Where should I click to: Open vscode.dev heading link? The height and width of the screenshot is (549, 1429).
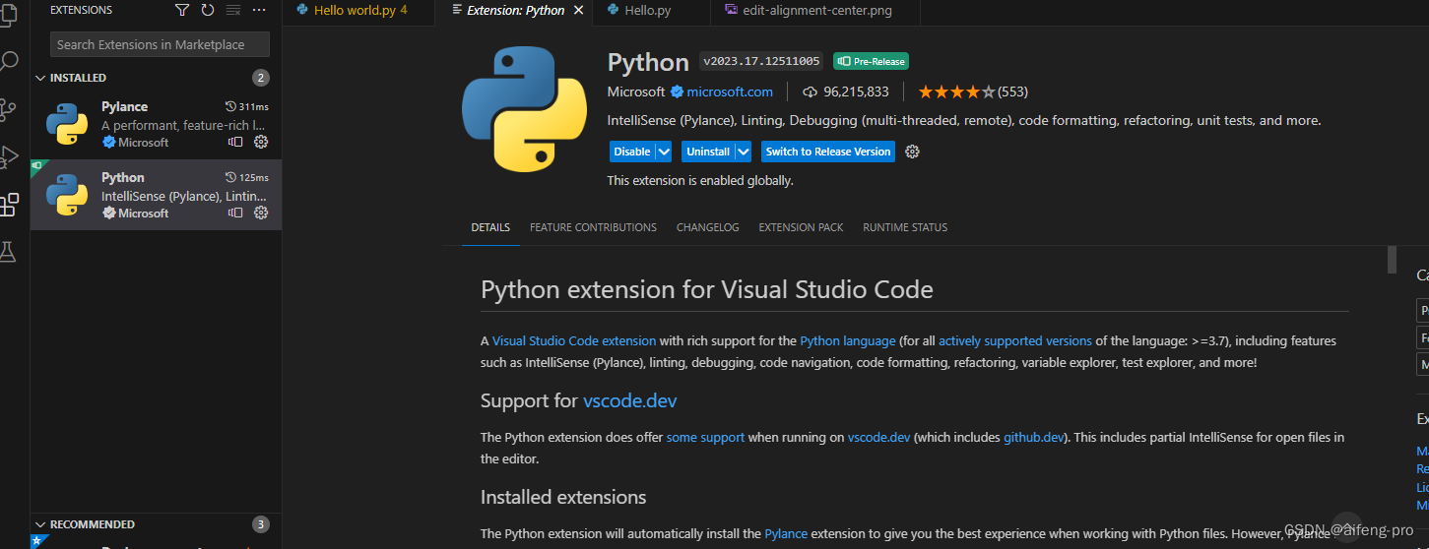(630, 400)
